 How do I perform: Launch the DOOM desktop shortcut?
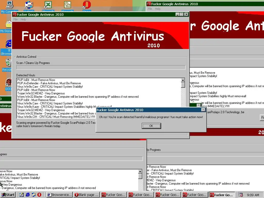(x=9, y=82)
